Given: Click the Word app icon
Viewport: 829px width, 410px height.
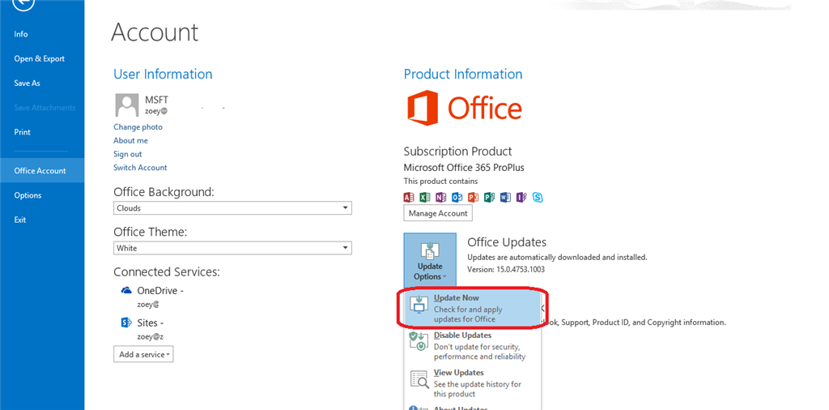Looking at the screenshot, I should click(x=505, y=198).
